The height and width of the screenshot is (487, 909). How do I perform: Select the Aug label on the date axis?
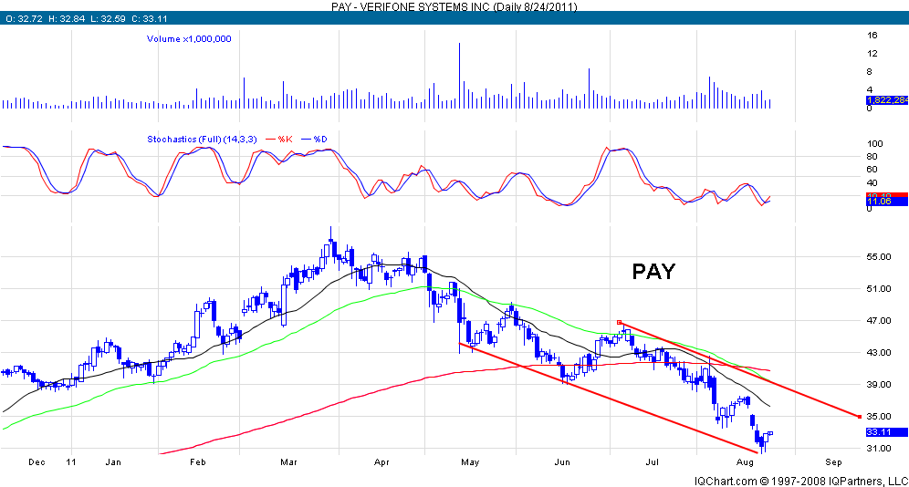click(743, 462)
